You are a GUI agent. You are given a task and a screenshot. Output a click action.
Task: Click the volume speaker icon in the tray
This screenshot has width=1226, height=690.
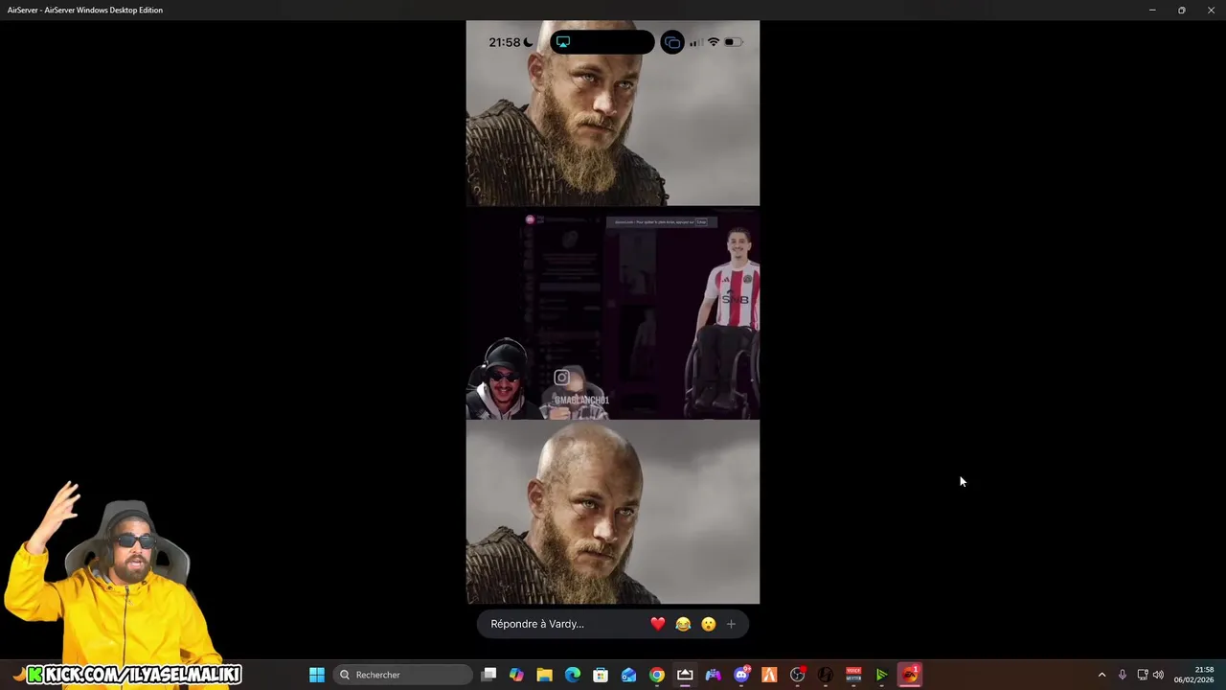(x=1158, y=675)
